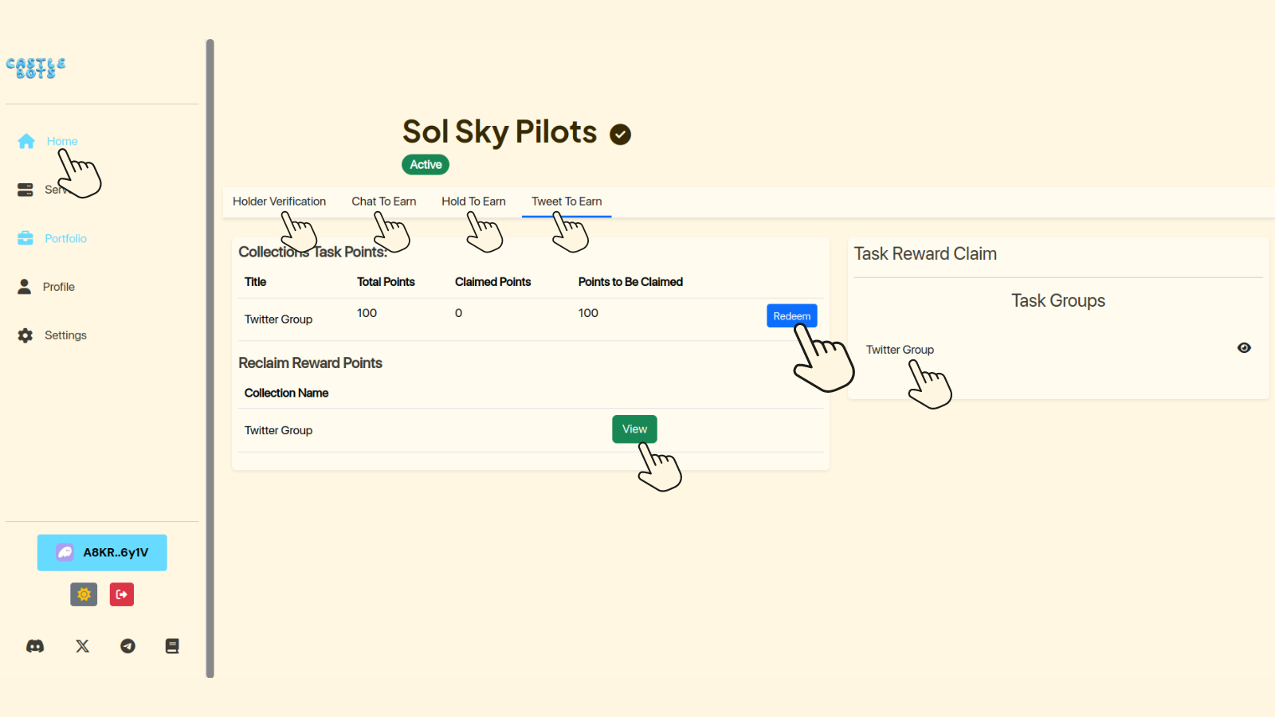Toggle light theme with sun icon

(x=84, y=594)
